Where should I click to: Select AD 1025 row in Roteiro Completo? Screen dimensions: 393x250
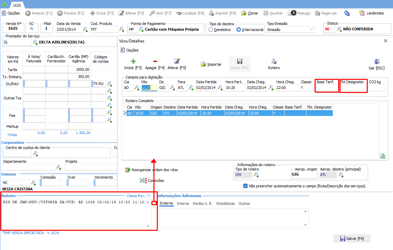[x=229, y=113]
